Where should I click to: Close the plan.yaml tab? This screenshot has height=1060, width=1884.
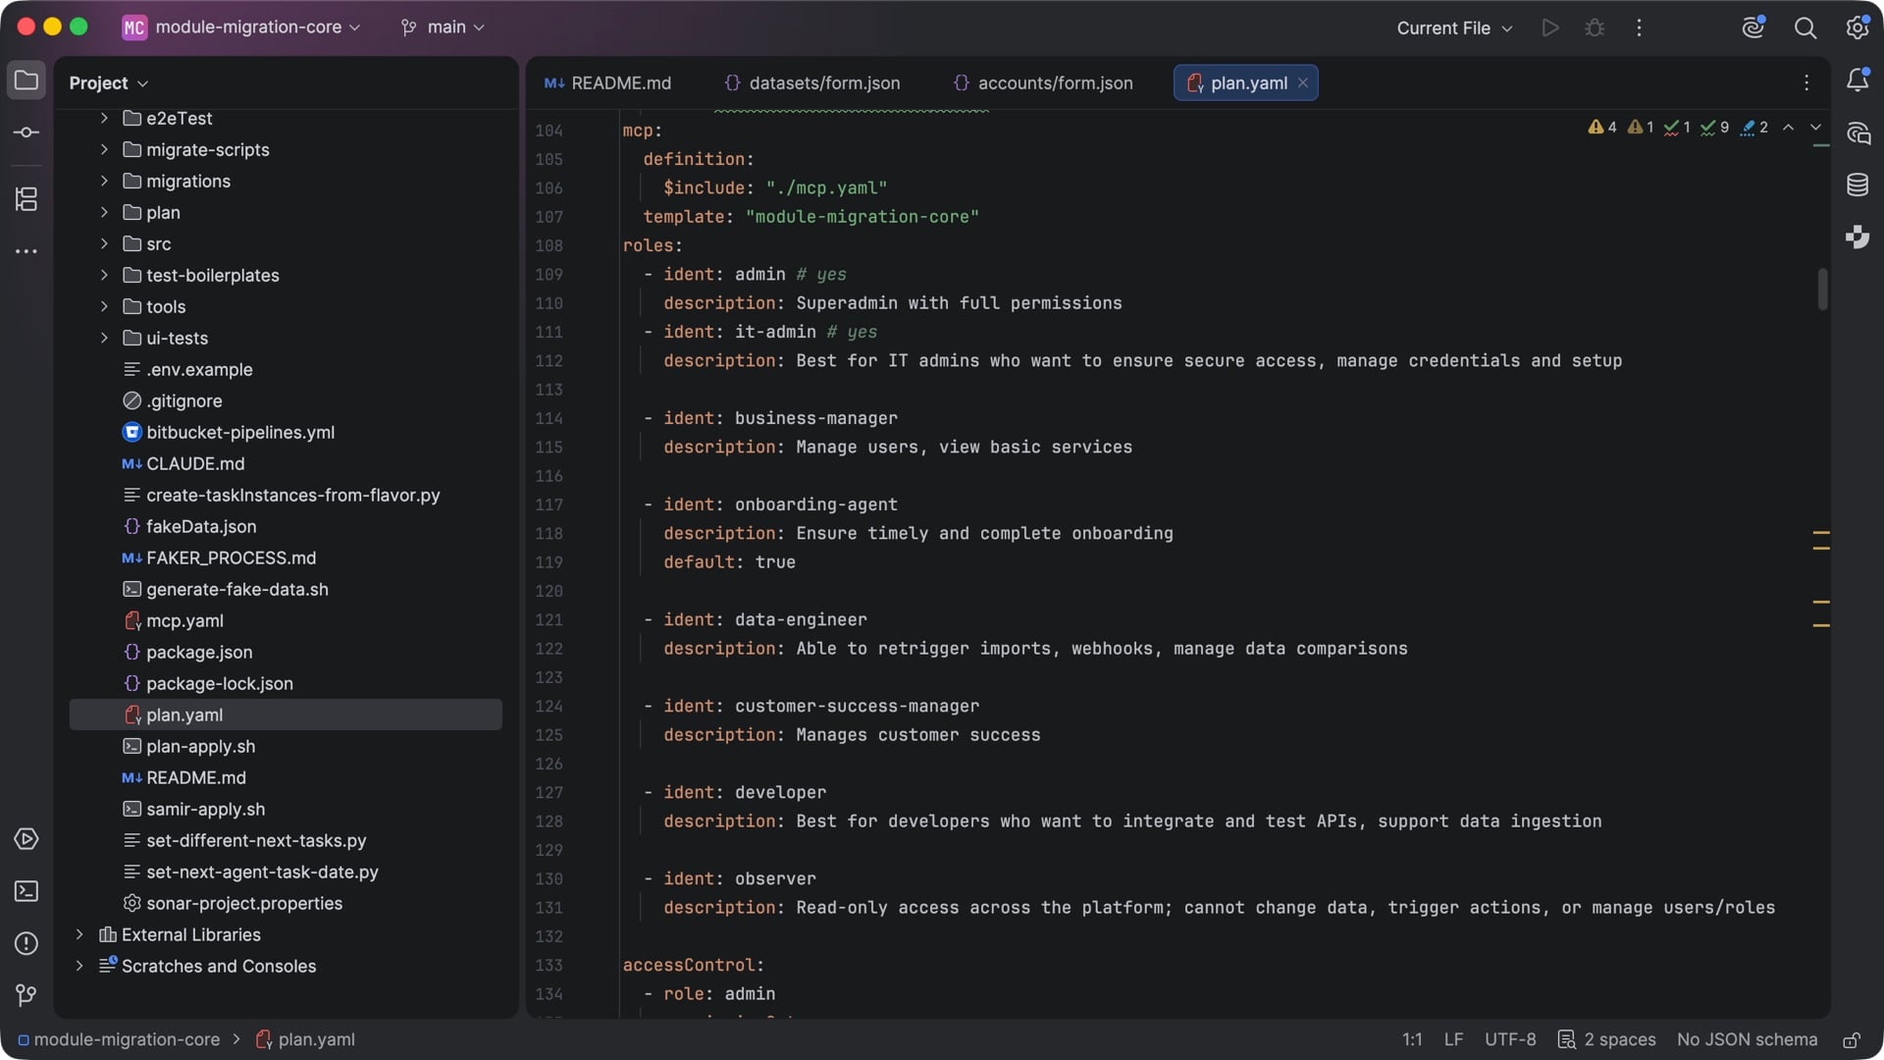click(1303, 83)
